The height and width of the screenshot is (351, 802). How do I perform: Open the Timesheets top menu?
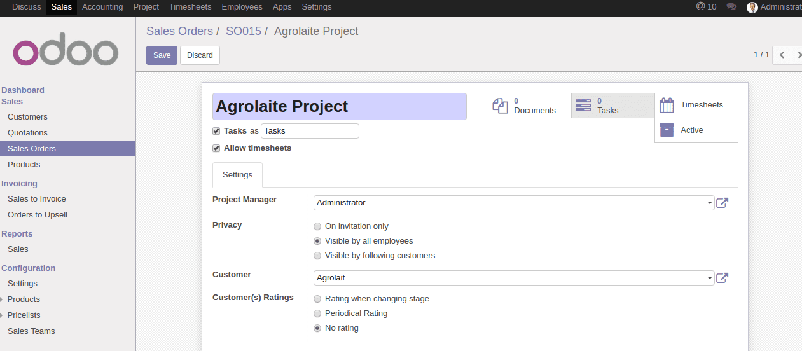click(x=190, y=7)
